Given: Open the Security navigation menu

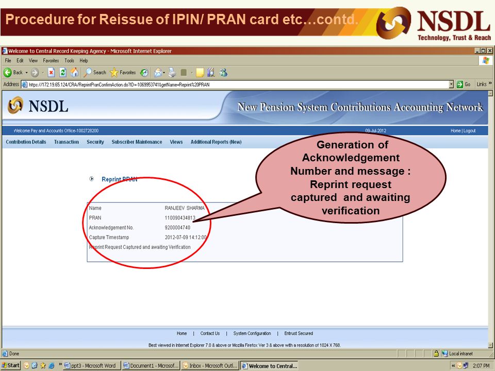Looking at the screenshot, I should pyautogui.click(x=95, y=142).
